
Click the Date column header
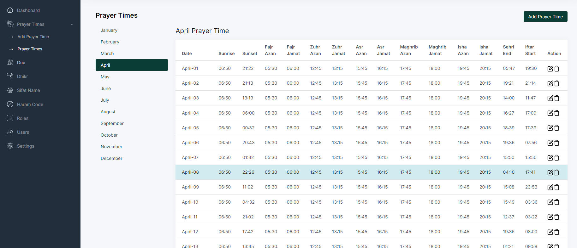[x=187, y=54]
